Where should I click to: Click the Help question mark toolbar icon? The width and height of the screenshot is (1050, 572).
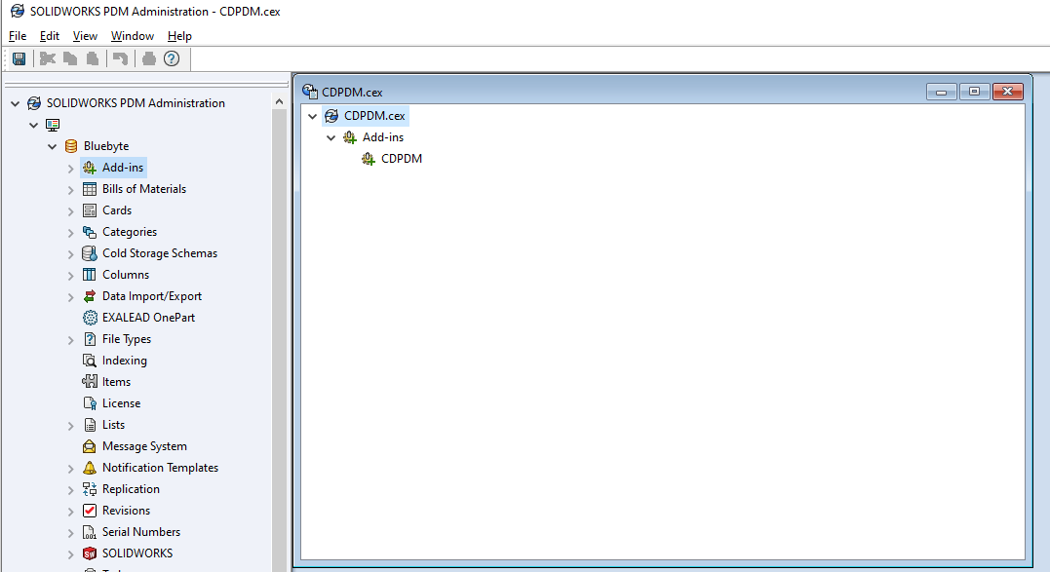tap(172, 58)
